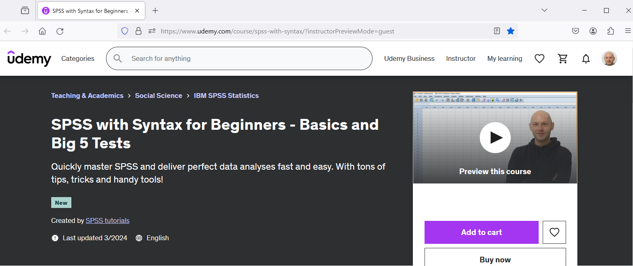633x266 pixels.
Task: Play the course preview video
Action: click(495, 138)
